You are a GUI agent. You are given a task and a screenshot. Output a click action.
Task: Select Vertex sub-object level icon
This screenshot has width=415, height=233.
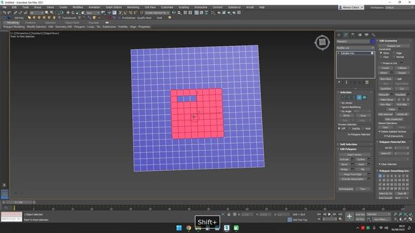(x=344, y=98)
